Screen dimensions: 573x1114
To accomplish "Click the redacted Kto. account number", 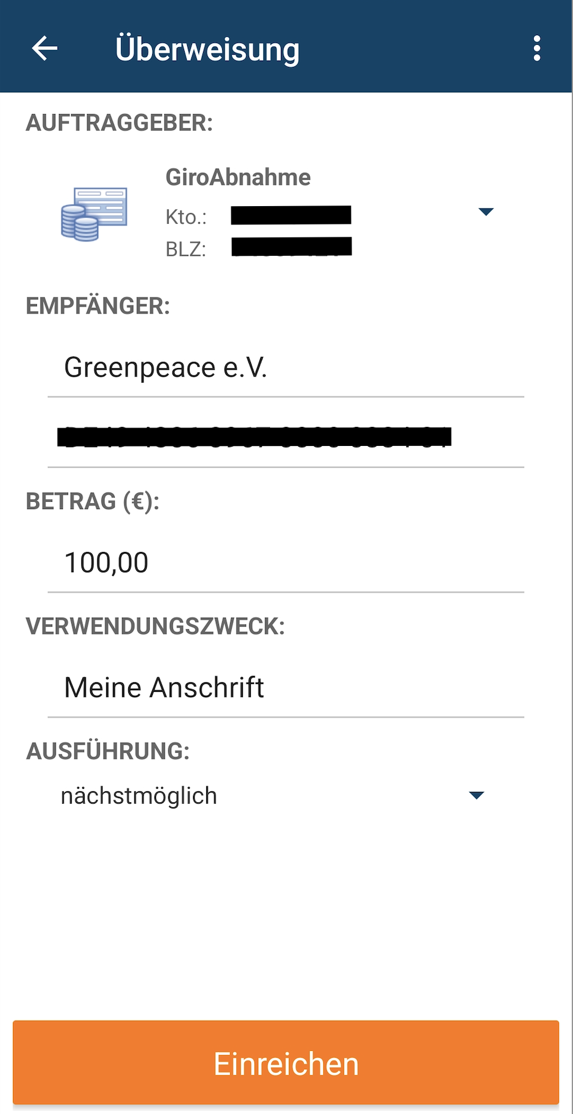I will click(x=291, y=215).
